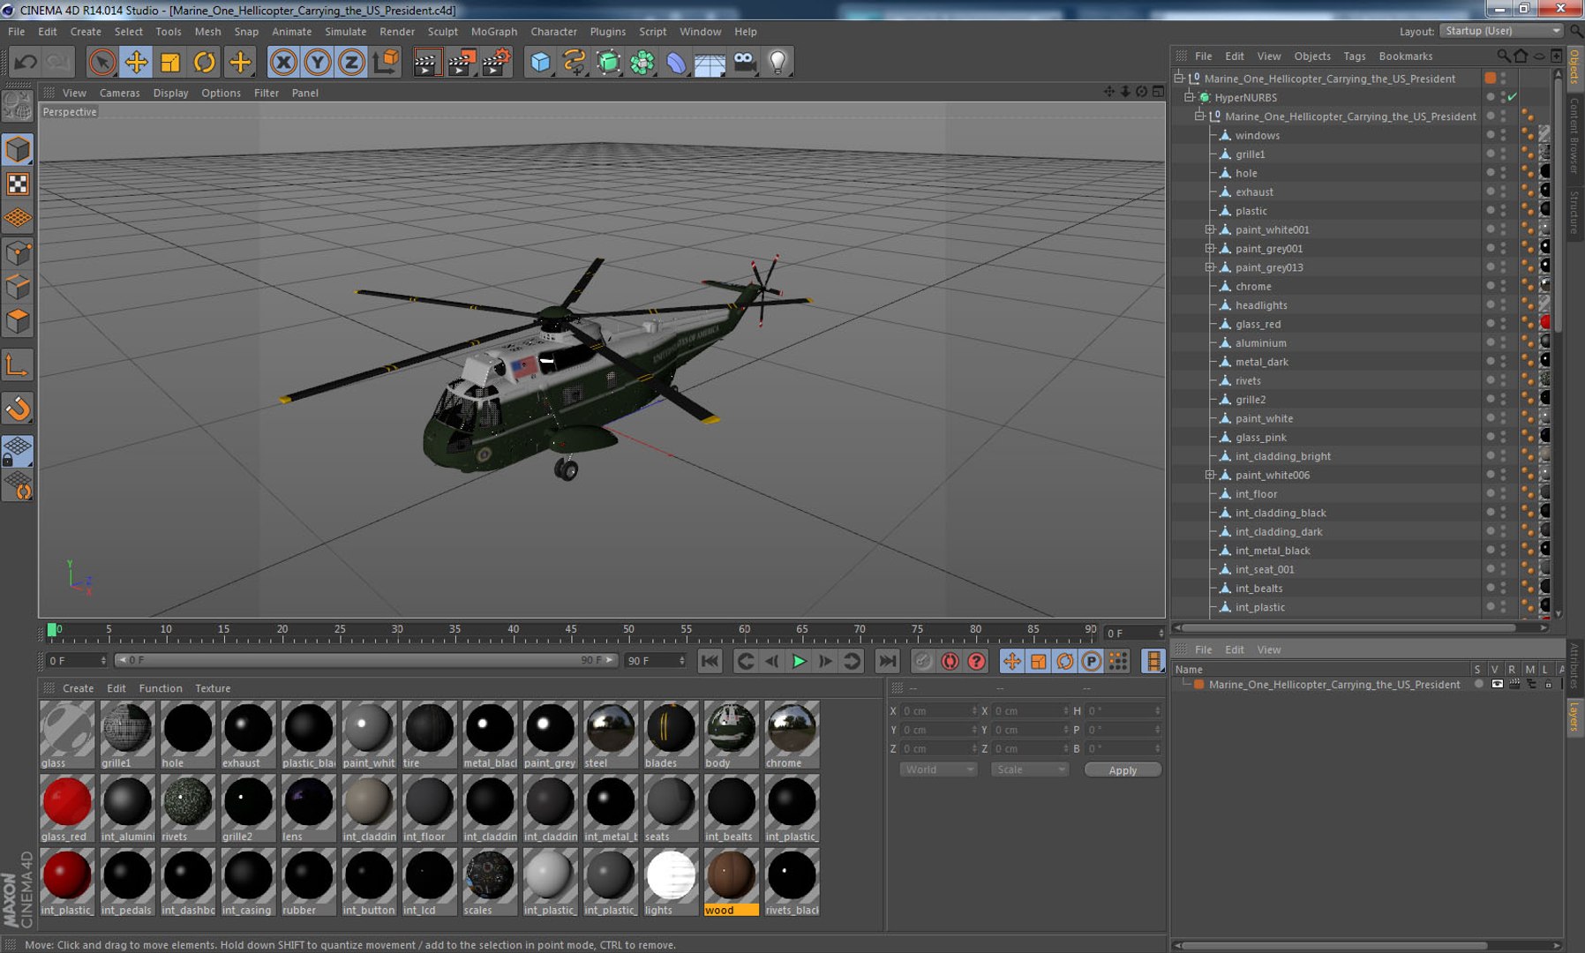Open material manager Function menu
Image resolution: width=1585 pixels, height=953 pixels.
[161, 688]
